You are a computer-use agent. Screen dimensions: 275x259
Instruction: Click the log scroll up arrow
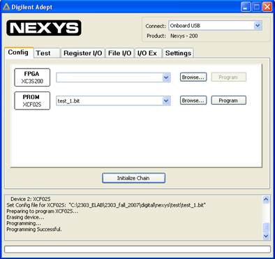click(266, 200)
